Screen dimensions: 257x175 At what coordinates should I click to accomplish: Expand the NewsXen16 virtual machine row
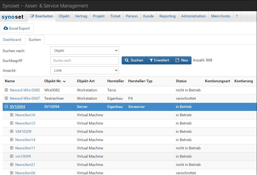pos(11,115)
